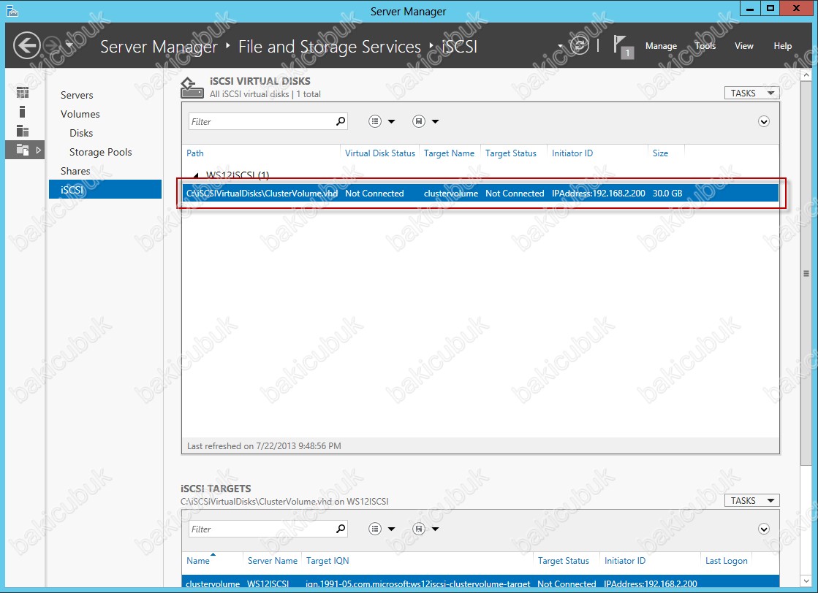Select the All Servers icon in sidebar
The height and width of the screenshot is (593, 818).
pos(23,131)
